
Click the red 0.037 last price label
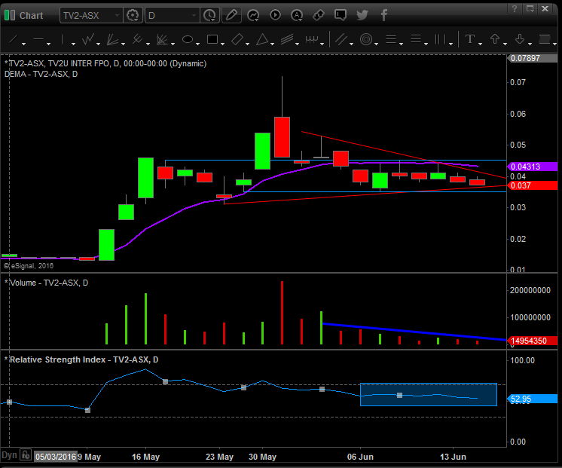533,185
